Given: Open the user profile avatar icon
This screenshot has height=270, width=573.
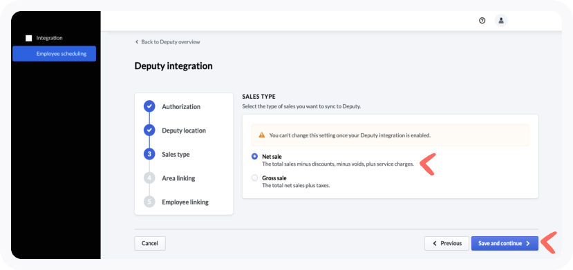Looking at the screenshot, I should point(501,21).
